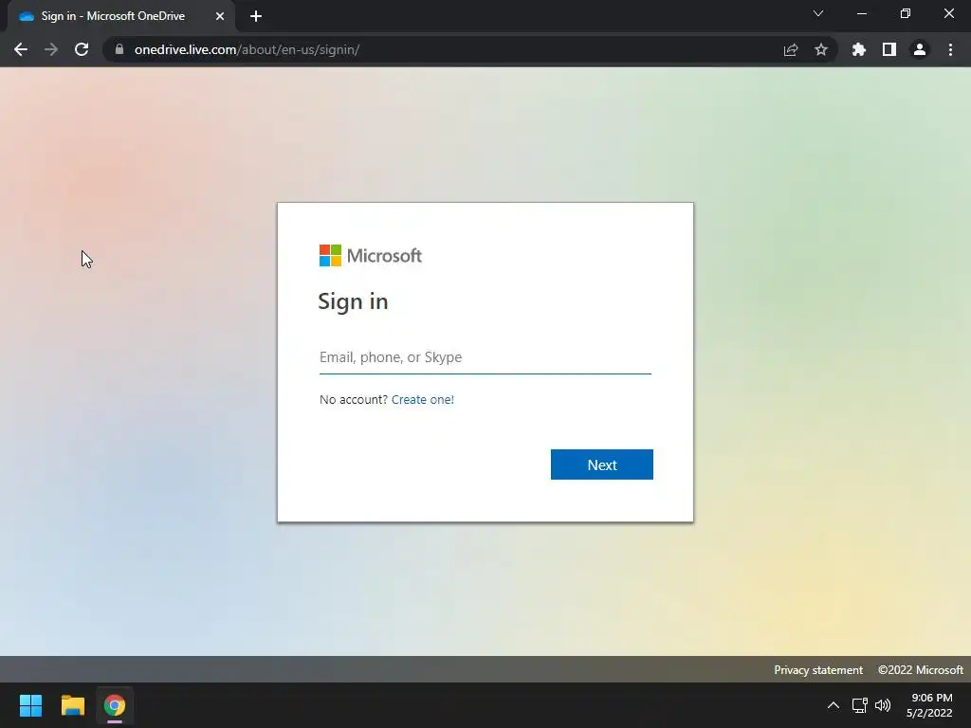This screenshot has height=728, width=971.
Task: Click the ©2022 Microsoft footer text
Action: tap(920, 670)
